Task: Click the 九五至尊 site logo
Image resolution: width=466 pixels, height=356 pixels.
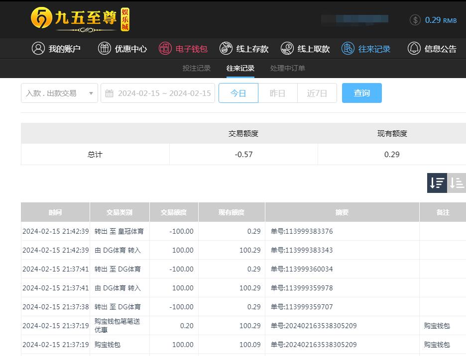Action: pyautogui.click(x=80, y=19)
